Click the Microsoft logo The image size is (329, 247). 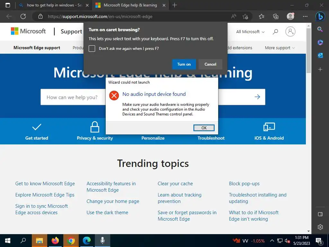pyautogui.click(x=28, y=31)
